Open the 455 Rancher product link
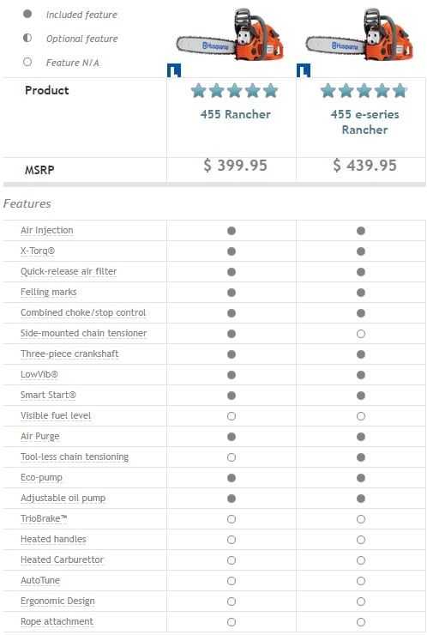 coord(236,114)
